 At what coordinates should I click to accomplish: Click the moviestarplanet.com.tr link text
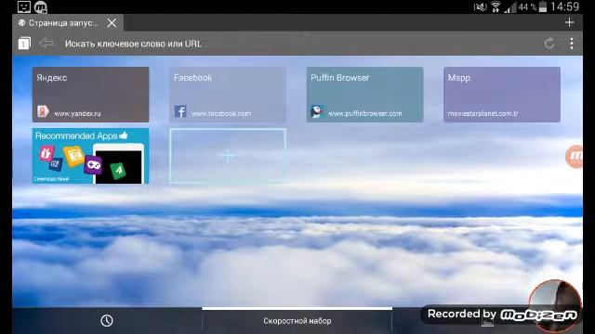click(x=483, y=113)
